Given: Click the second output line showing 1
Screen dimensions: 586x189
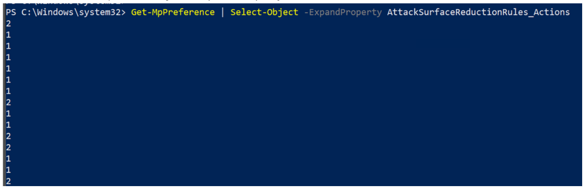Looking at the screenshot, I should click(8, 35).
